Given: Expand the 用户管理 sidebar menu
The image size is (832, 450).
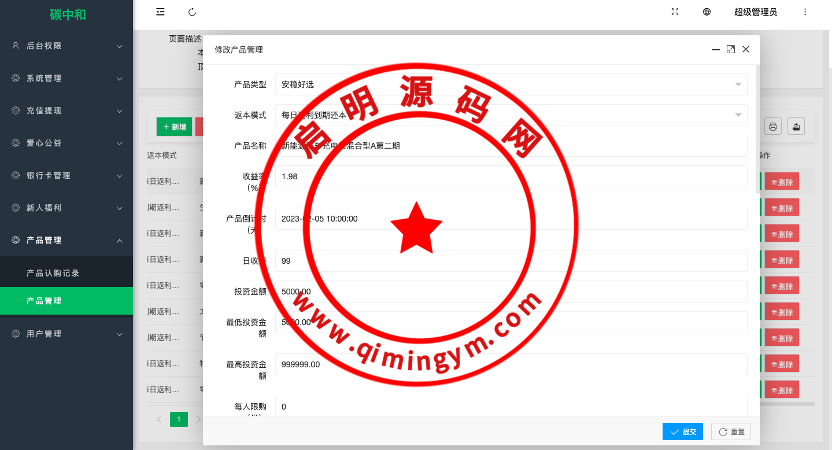Looking at the screenshot, I should 66,334.
